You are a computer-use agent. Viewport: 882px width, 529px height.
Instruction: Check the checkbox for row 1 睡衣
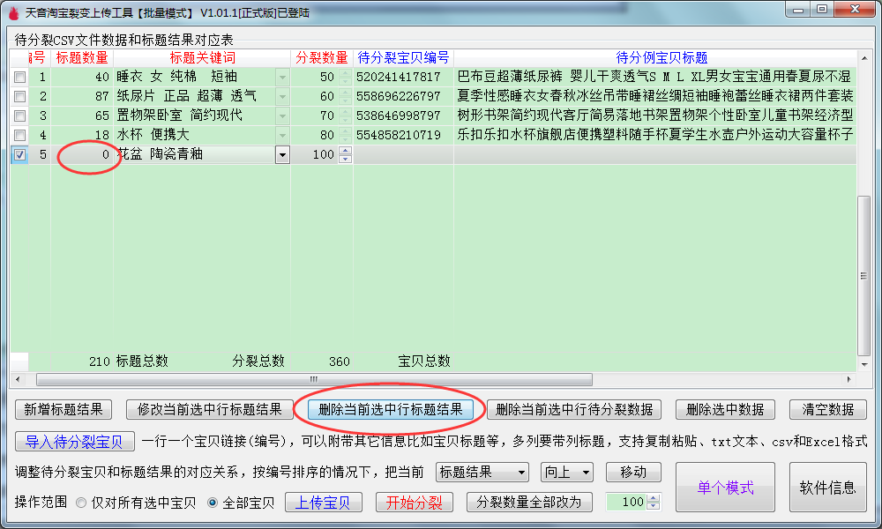(x=19, y=78)
